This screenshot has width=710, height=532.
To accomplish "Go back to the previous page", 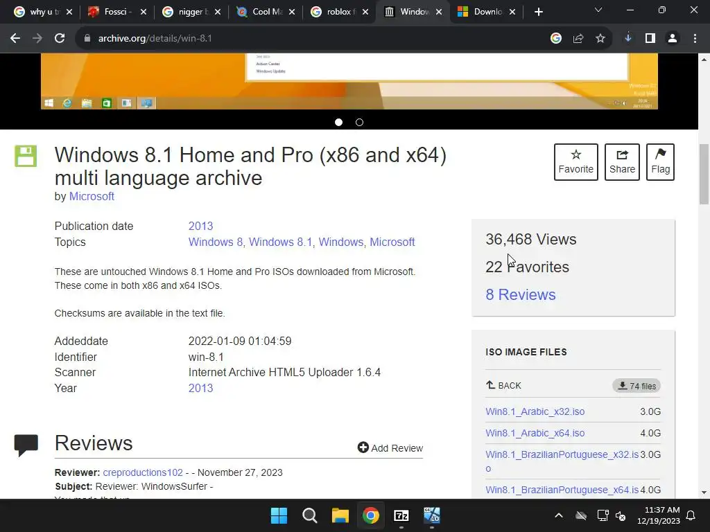I will tap(15, 39).
